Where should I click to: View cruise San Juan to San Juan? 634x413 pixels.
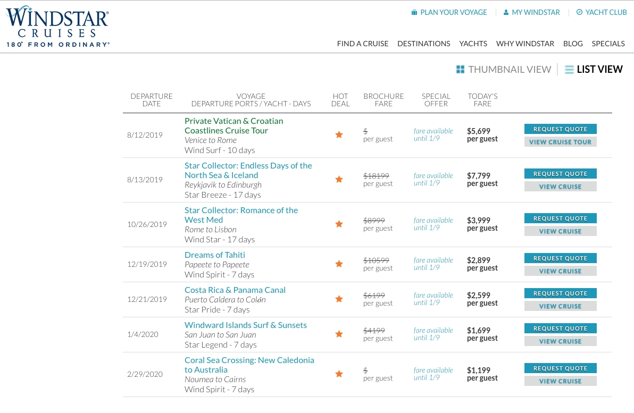coord(561,341)
